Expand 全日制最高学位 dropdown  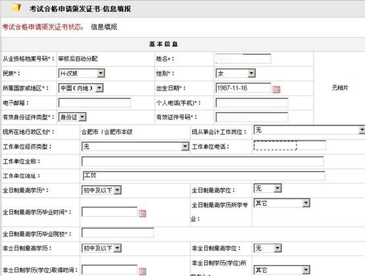click(267, 188)
